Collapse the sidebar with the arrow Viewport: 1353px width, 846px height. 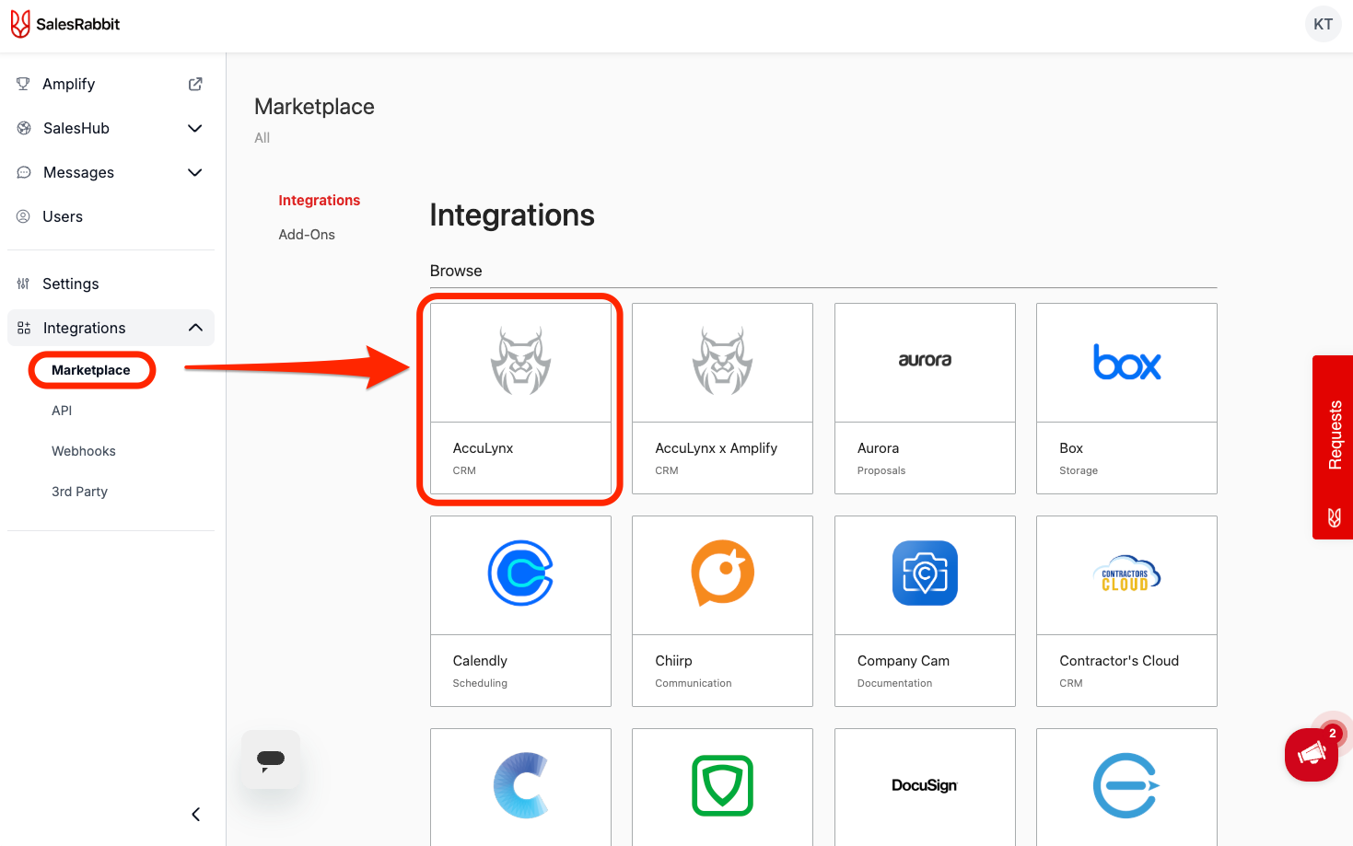[195, 815]
